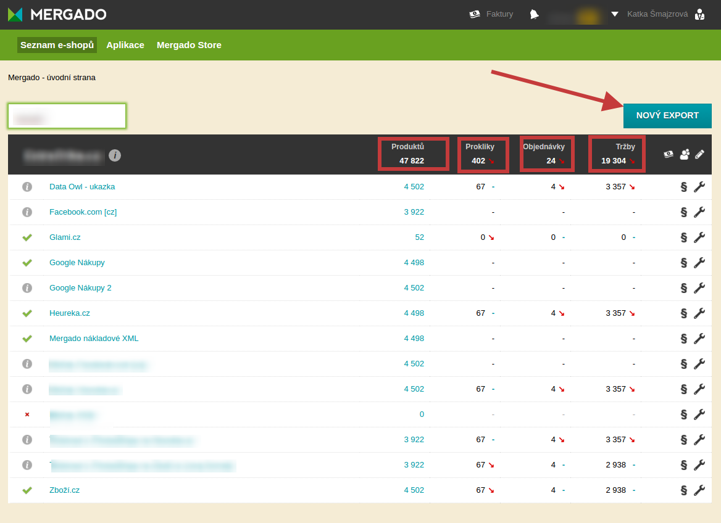This screenshot has width=721, height=523.
Task: Open the wrench settings for Google Nákupy
Action: point(699,262)
